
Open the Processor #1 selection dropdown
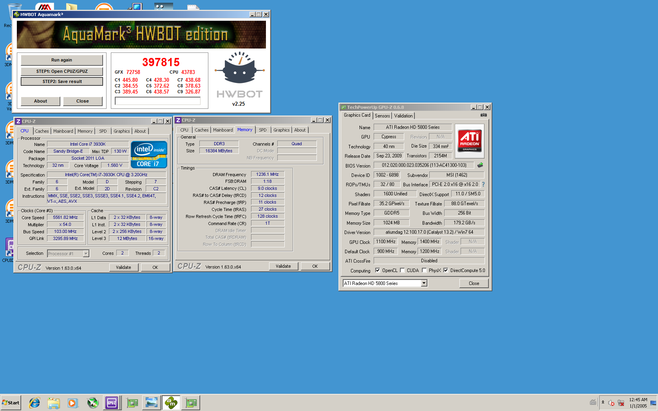pos(86,254)
